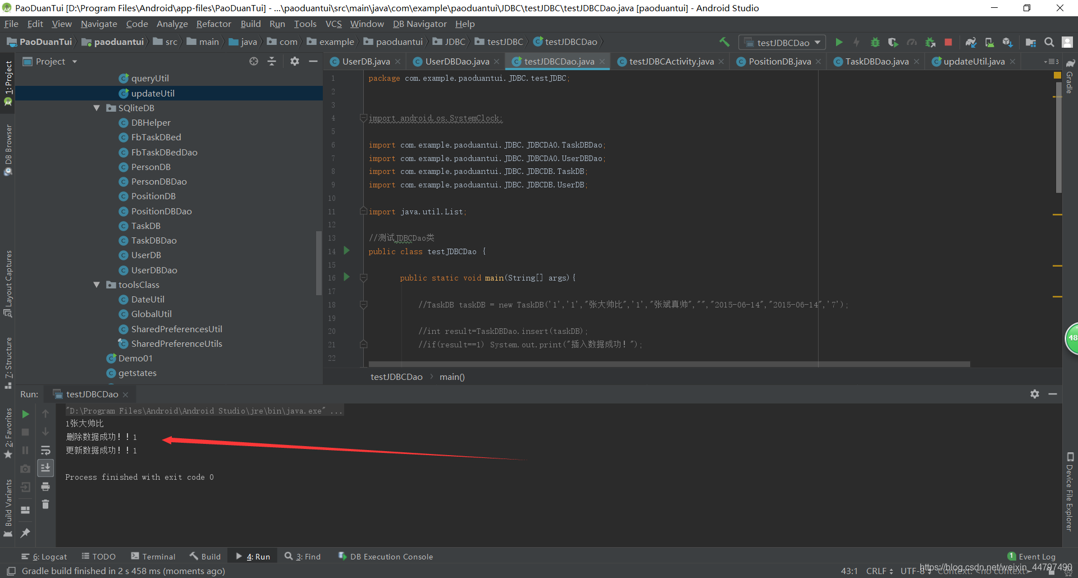Toggle Favorites side panel
The height and width of the screenshot is (578, 1078).
point(8,433)
